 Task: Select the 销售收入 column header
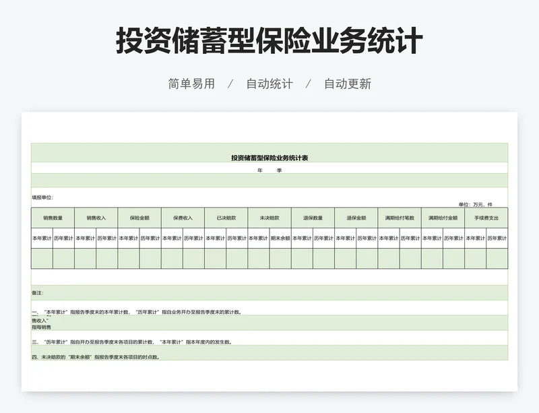96,218
